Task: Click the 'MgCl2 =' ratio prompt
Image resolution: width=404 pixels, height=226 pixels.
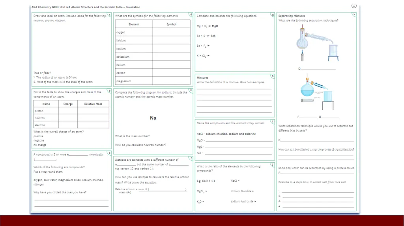Action: 202,191
